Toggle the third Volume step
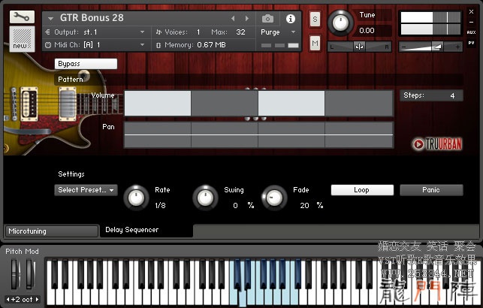483x308 pixels. (291, 103)
